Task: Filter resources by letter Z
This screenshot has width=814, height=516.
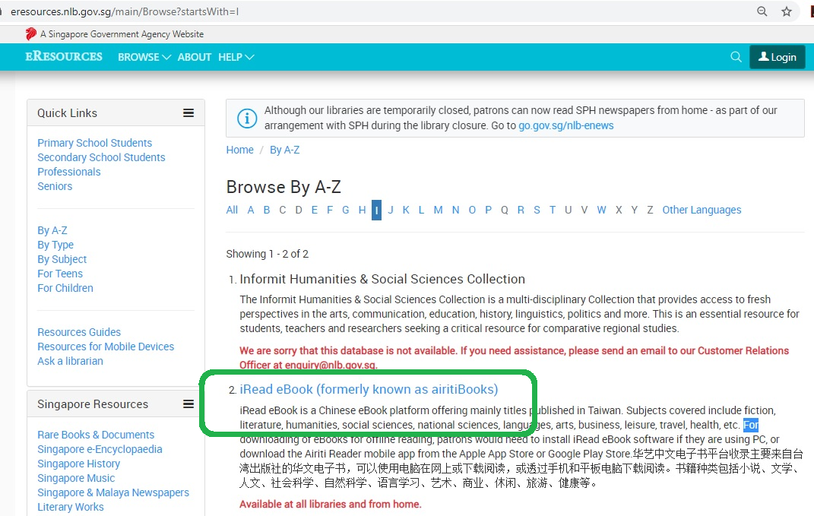Action: click(x=650, y=211)
